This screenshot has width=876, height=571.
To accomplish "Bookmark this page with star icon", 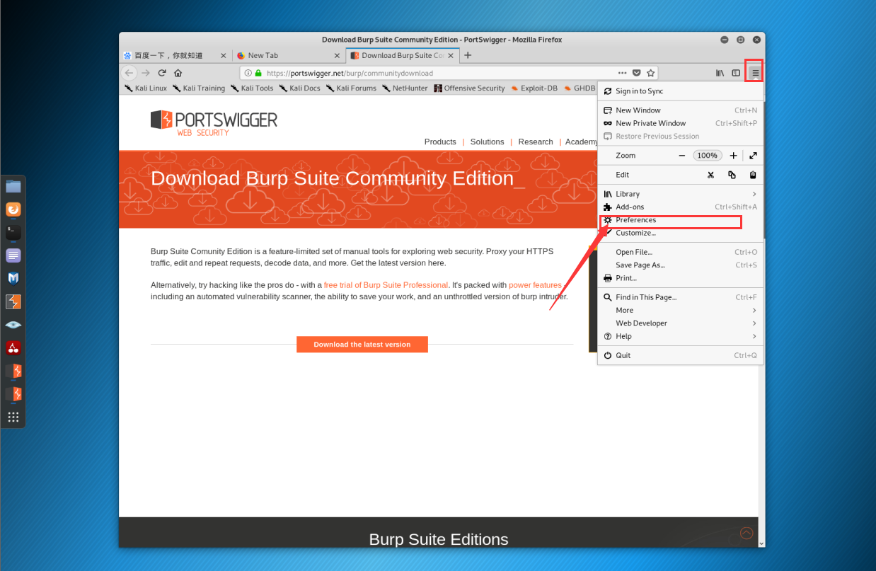I will 651,72.
